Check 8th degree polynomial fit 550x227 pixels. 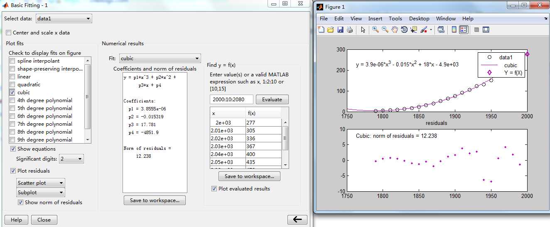point(12,132)
